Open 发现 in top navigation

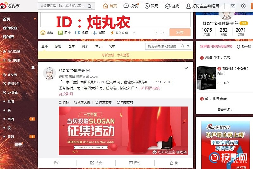(151, 6)
